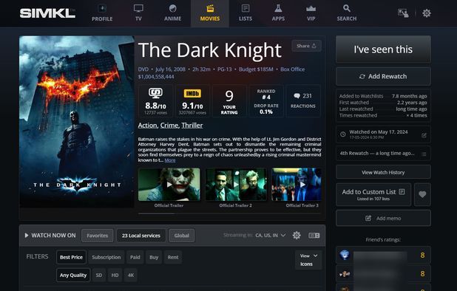The height and width of the screenshot is (291, 457).
Task: Click the DVD release type text
Action: click(143, 69)
